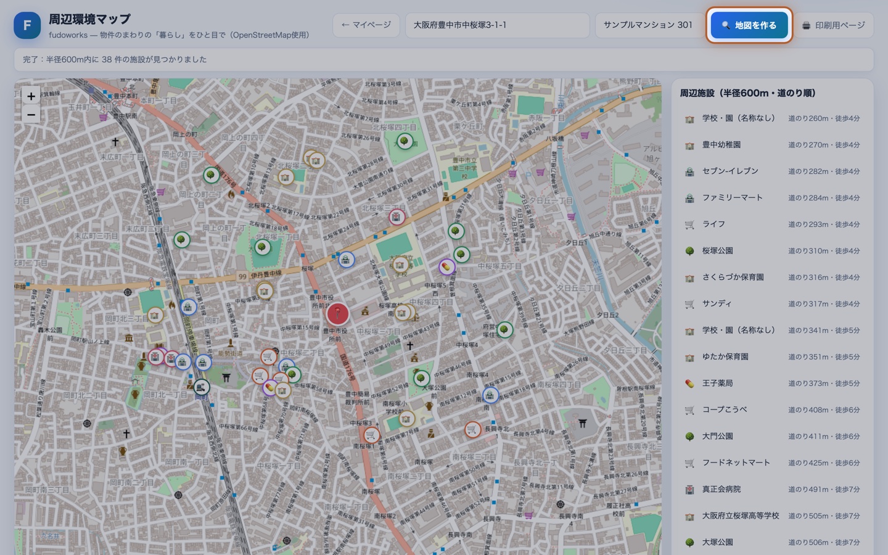
Task: Click the 道のり270m・徒歩4分 distance text
Action: 824,145
